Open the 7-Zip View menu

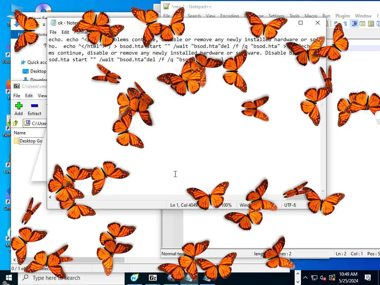click(x=42, y=95)
